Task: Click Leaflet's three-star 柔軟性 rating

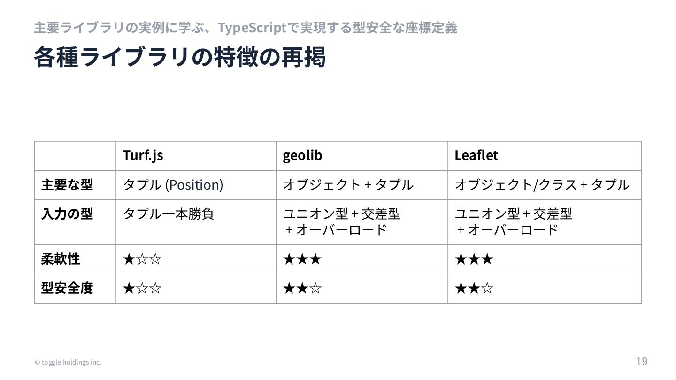Action: [474, 259]
